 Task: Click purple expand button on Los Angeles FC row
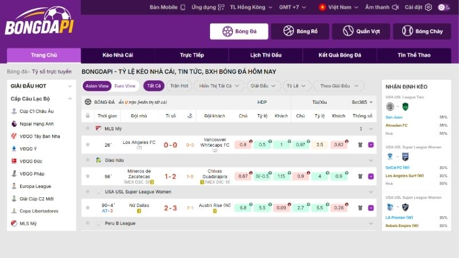click(x=371, y=145)
